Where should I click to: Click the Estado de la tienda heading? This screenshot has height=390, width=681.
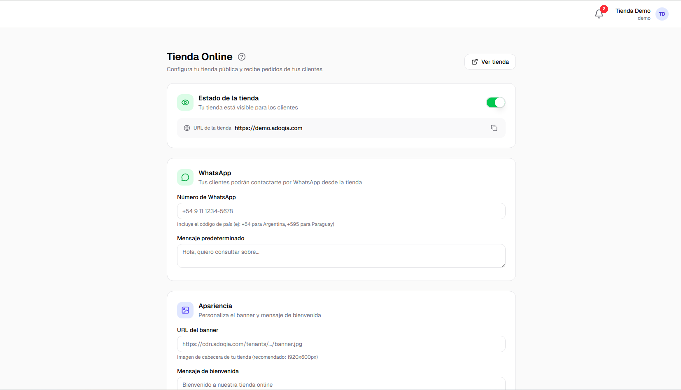point(229,98)
